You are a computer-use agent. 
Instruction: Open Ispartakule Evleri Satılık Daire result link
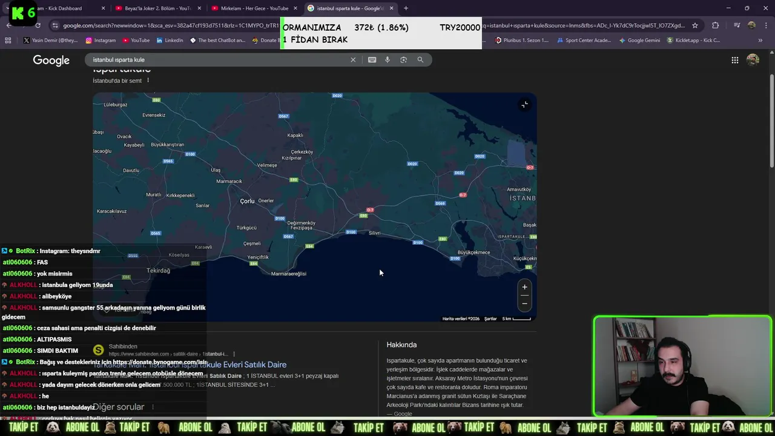tap(190, 365)
